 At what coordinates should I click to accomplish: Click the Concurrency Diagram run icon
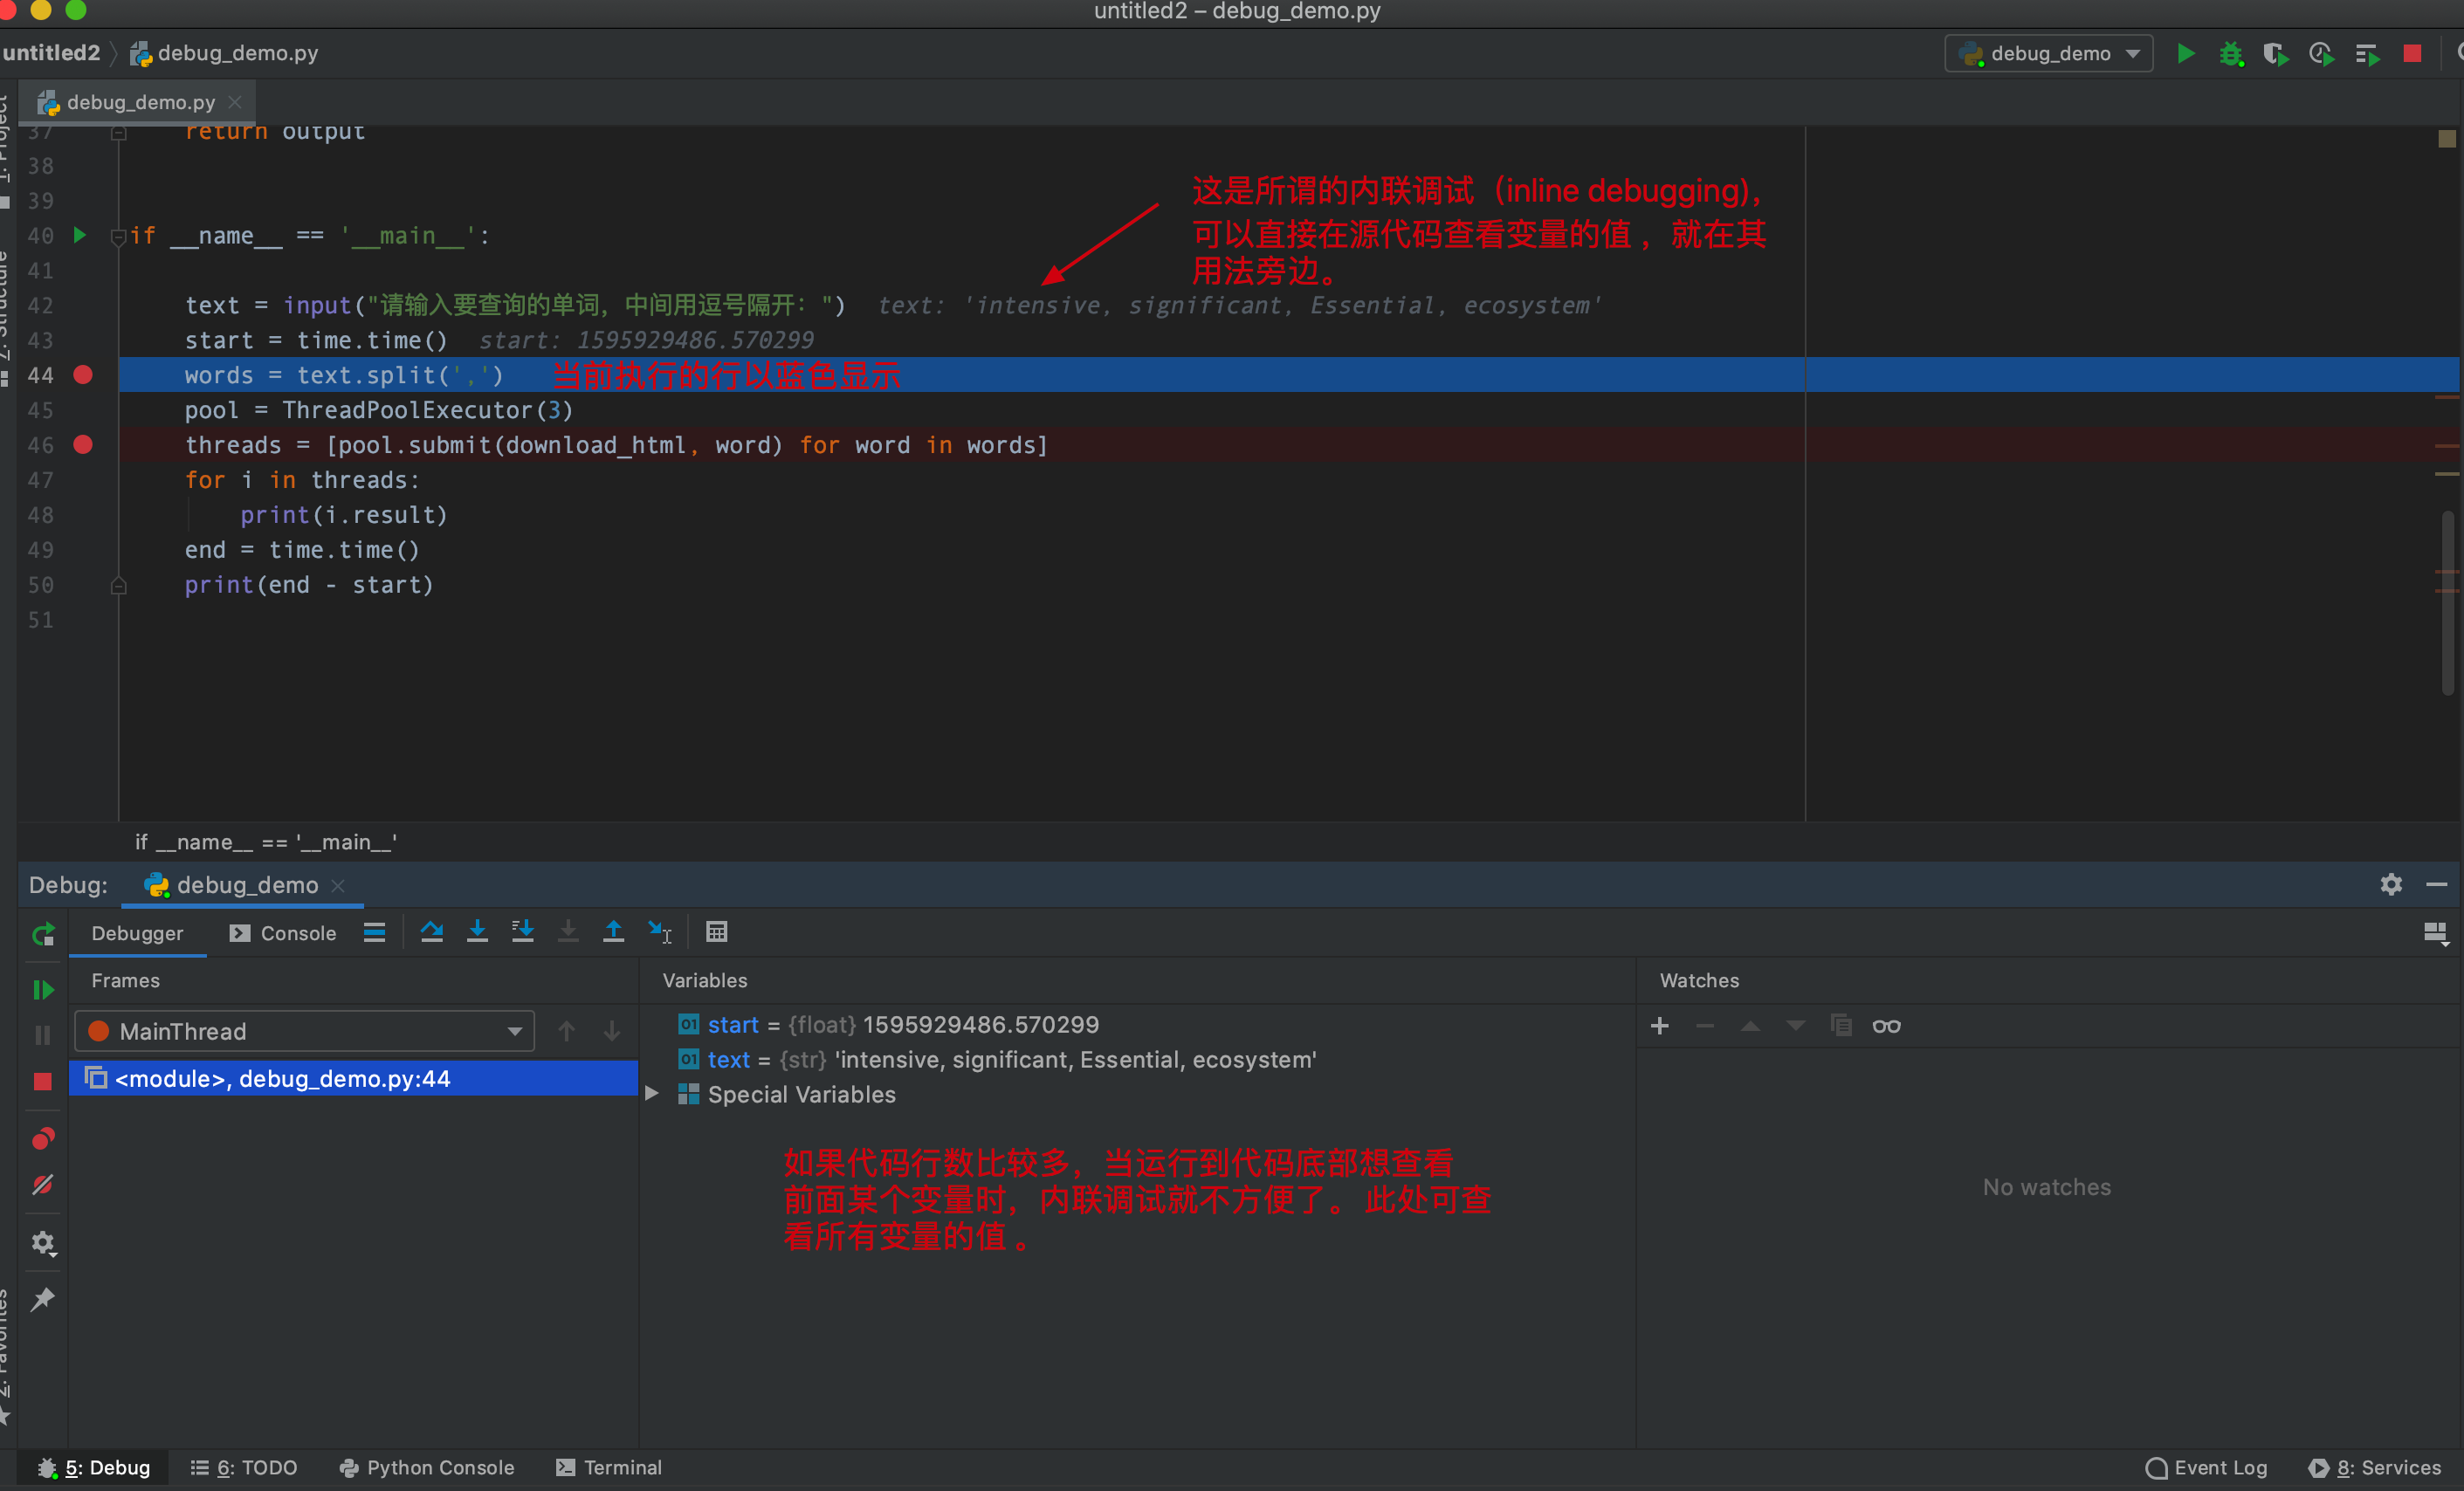click(x=2367, y=53)
